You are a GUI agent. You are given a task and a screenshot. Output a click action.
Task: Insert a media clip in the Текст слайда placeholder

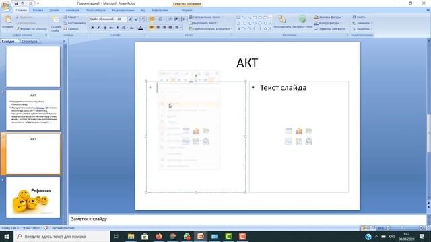(308, 141)
